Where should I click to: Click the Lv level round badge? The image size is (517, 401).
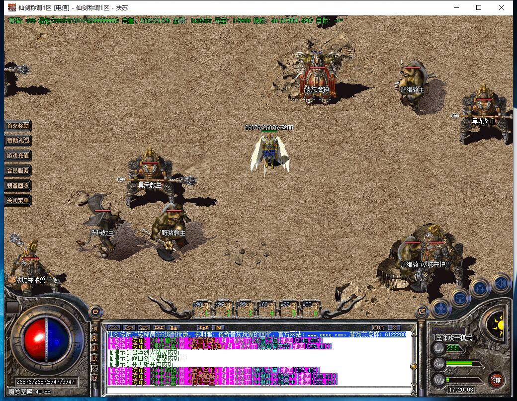click(x=439, y=348)
